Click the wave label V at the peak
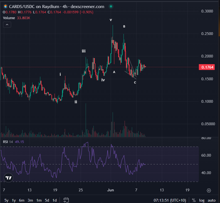The image size is (220, 203). coord(111,20)
